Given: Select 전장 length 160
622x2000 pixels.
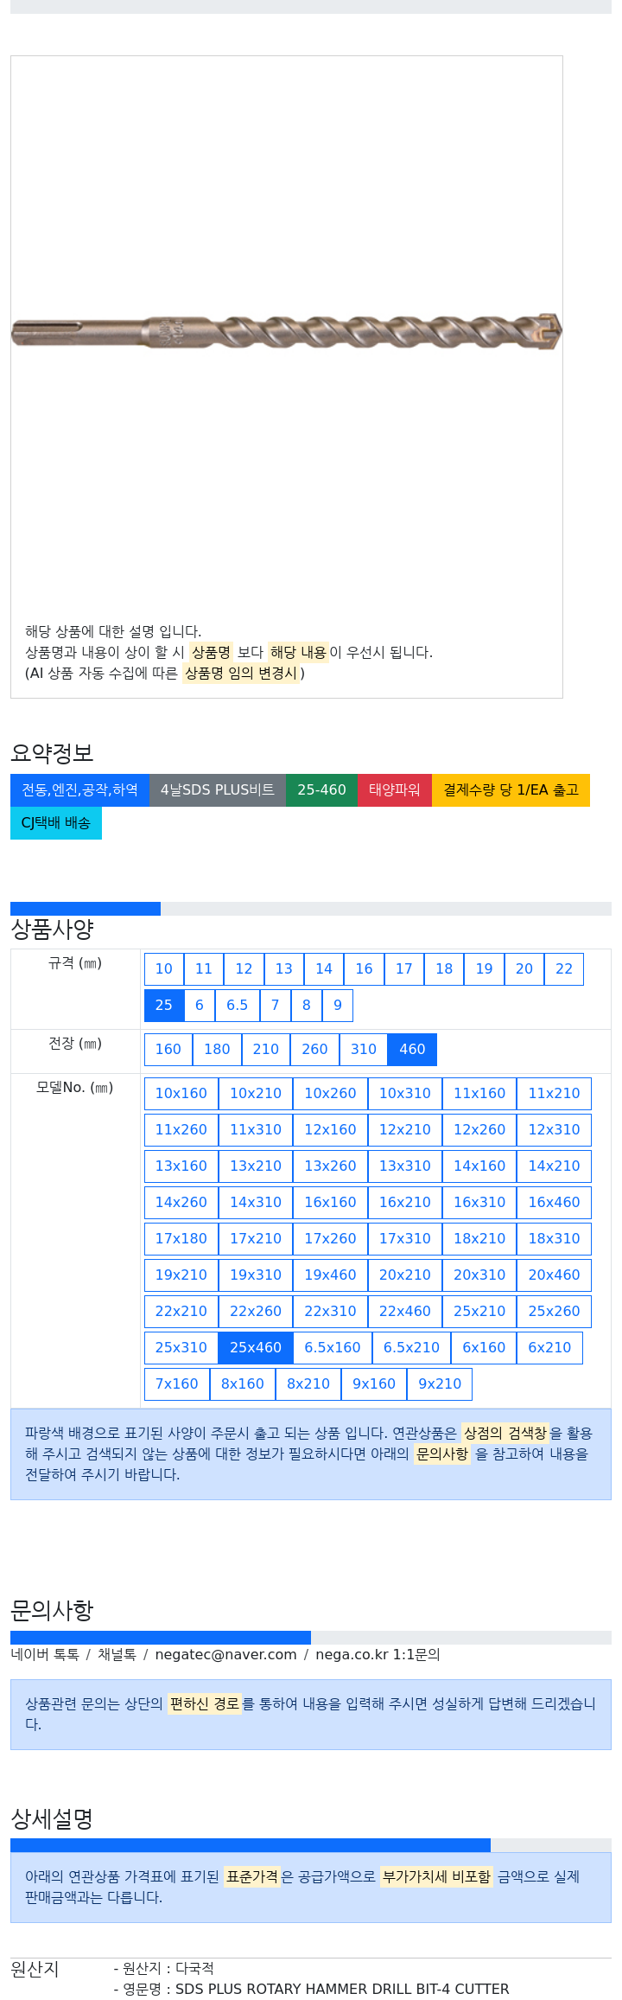Looking at the screenshot, I should (168, 1049).
